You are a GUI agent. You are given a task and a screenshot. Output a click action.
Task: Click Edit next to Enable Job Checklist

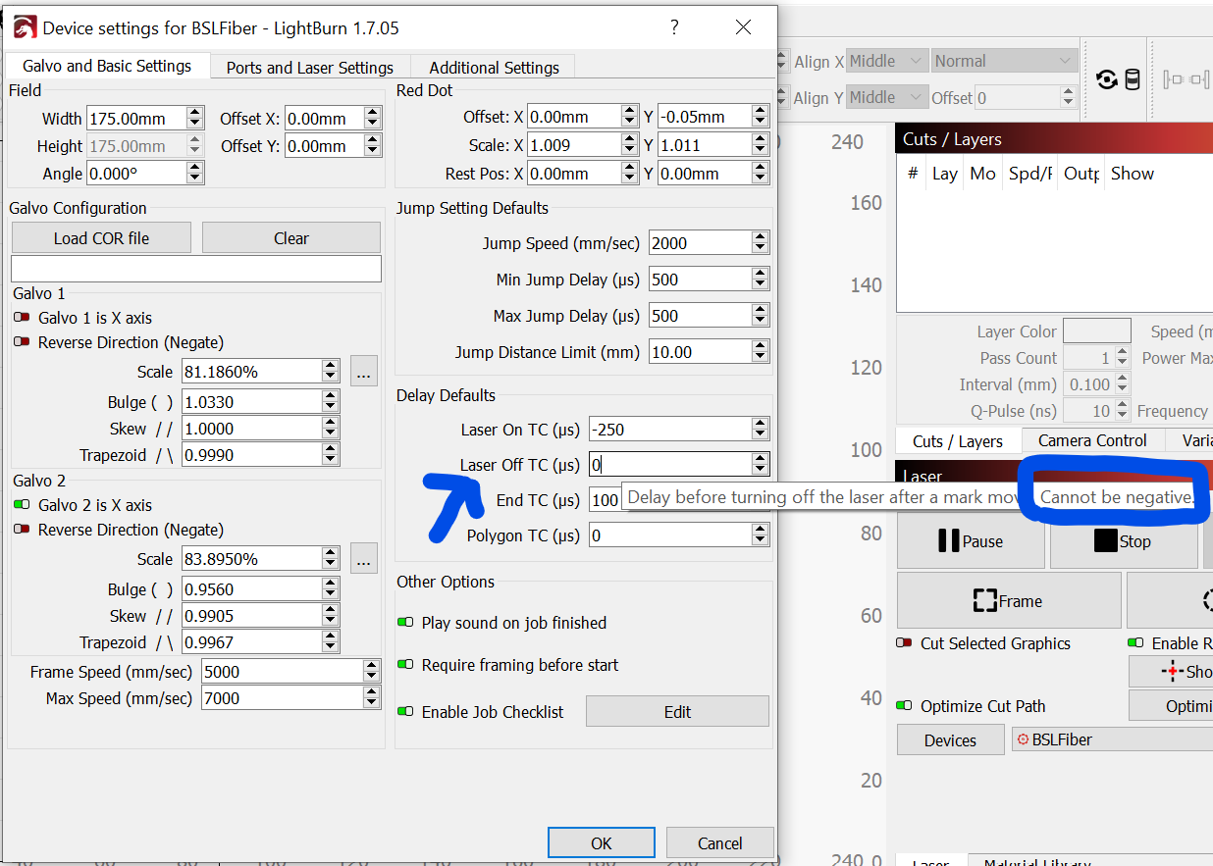tap(677, 712)
